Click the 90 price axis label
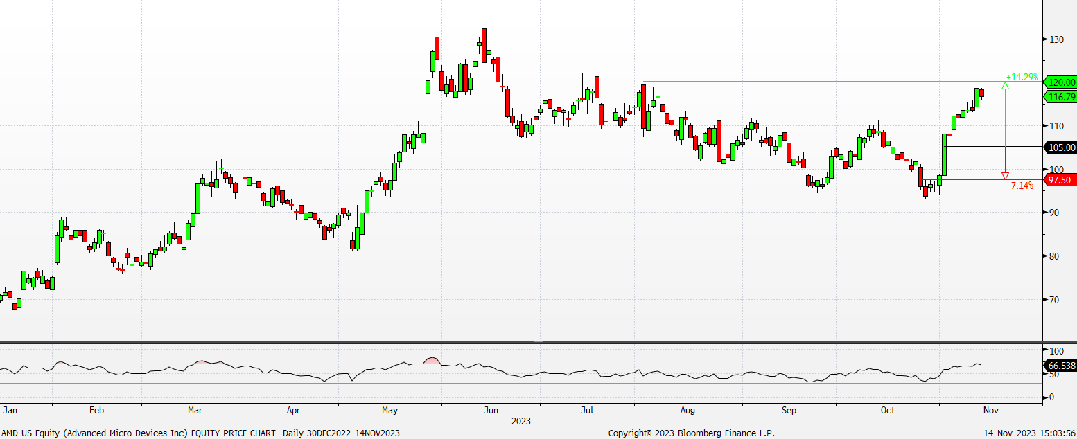 click(x=1054, y=213)
